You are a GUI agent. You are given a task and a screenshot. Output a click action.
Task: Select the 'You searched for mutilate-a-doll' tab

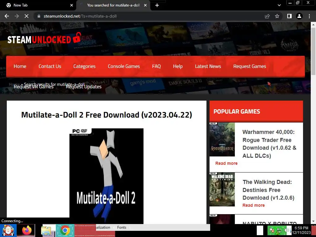(x=114, y=5)
